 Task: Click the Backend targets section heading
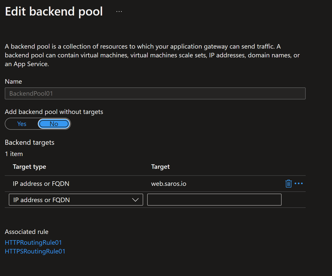(x=30, y=143)
